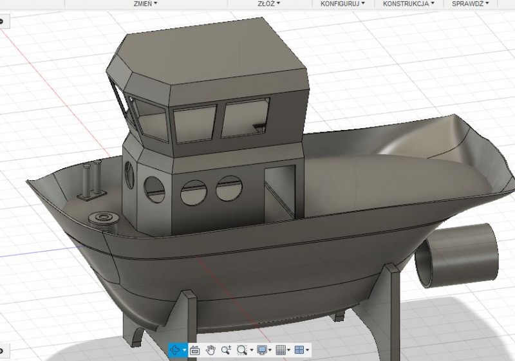The image size is (515, 361).
Task: Expand Grid and Snaps dropdown arrow
Action: click(288, 350)
